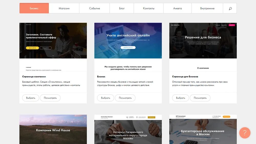256x144 pixels.
Task: Open the Бухгалтерское обслуживание template thumbnail
Action: click(203, 129)
